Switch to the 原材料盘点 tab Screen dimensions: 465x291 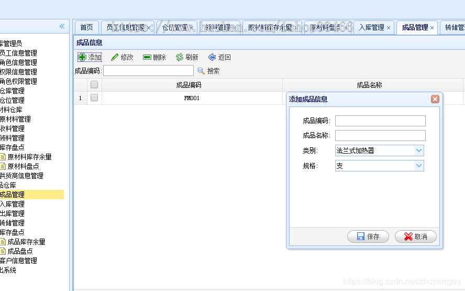pyautogui.click(x=327, y=28)
